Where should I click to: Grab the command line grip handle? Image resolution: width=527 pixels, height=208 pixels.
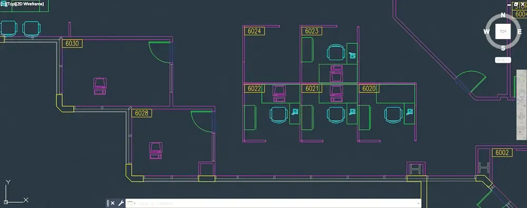(x=108, y=203)
